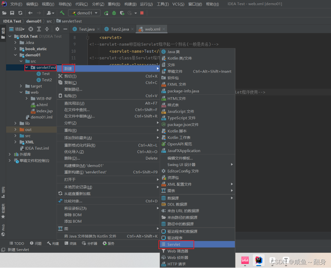This screenshot has width=331, height=268.
Task: Click the Locate target crosshair icon
Action: point(31,29)
